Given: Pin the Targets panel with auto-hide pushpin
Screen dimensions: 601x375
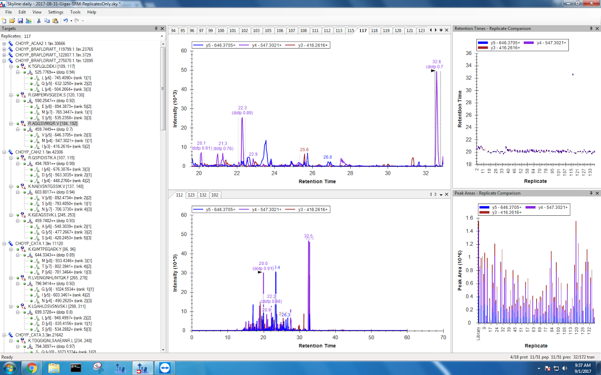Looking at the screenshot, I should tap(156, 28).
